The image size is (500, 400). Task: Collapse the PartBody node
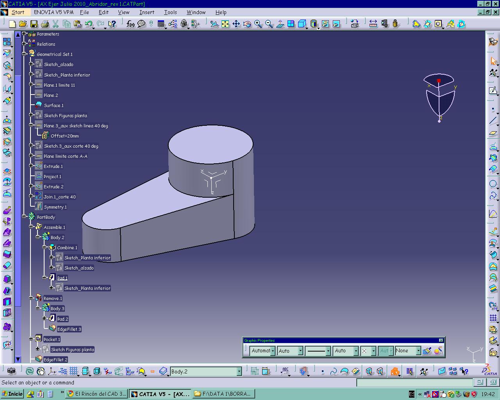click(24, 216)
